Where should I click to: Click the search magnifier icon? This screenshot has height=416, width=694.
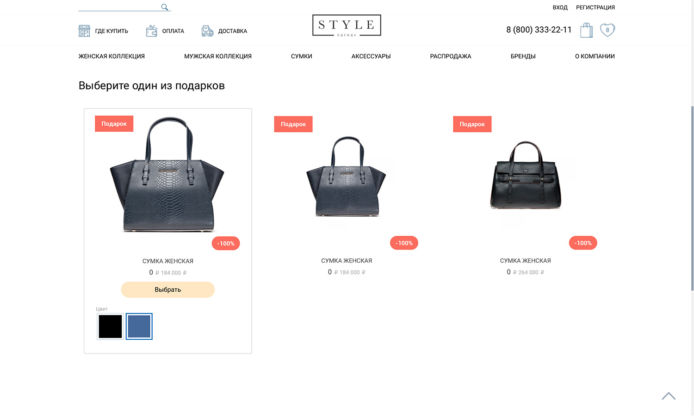[x=164, y=7]
